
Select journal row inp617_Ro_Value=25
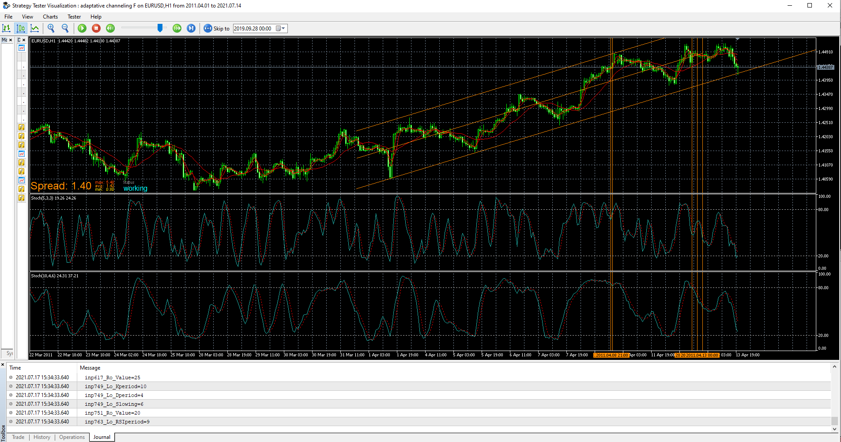click(419, 378)
